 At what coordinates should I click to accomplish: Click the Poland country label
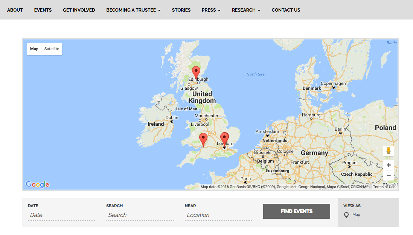(x=386, y=128)
